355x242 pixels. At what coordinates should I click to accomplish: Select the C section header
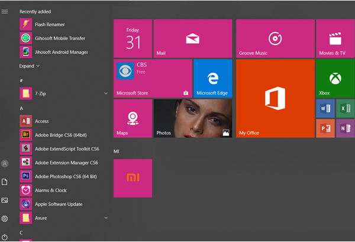tap(21, 233)
